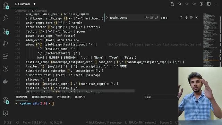Select the Grammar editor tab
Screen dimensions: 222x125
pyautogui.click(x=24, y=4)
